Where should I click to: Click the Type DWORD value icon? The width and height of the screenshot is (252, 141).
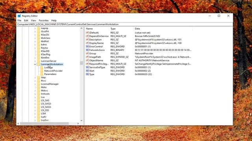[87, 74]
